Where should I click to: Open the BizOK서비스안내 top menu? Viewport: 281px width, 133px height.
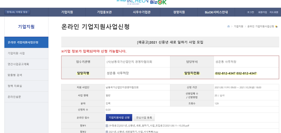pyautogui.click(x=216, y=12)
